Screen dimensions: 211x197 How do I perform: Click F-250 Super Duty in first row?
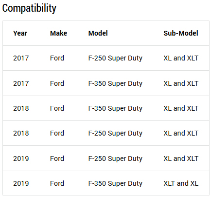115,58
